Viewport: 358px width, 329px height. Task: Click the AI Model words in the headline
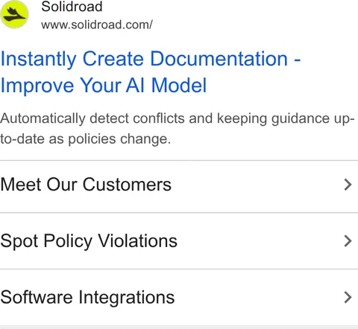coord(166,85)
